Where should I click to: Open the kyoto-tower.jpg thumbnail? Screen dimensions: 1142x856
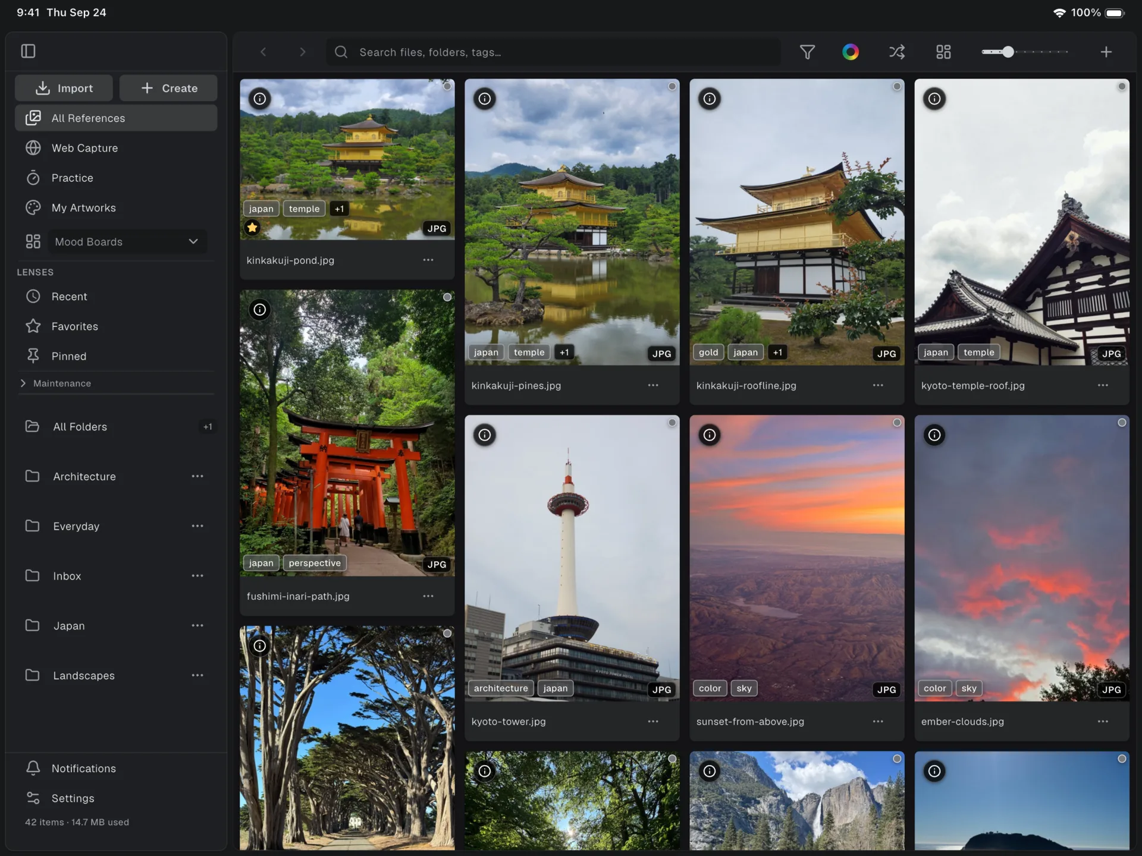[572, 558]
